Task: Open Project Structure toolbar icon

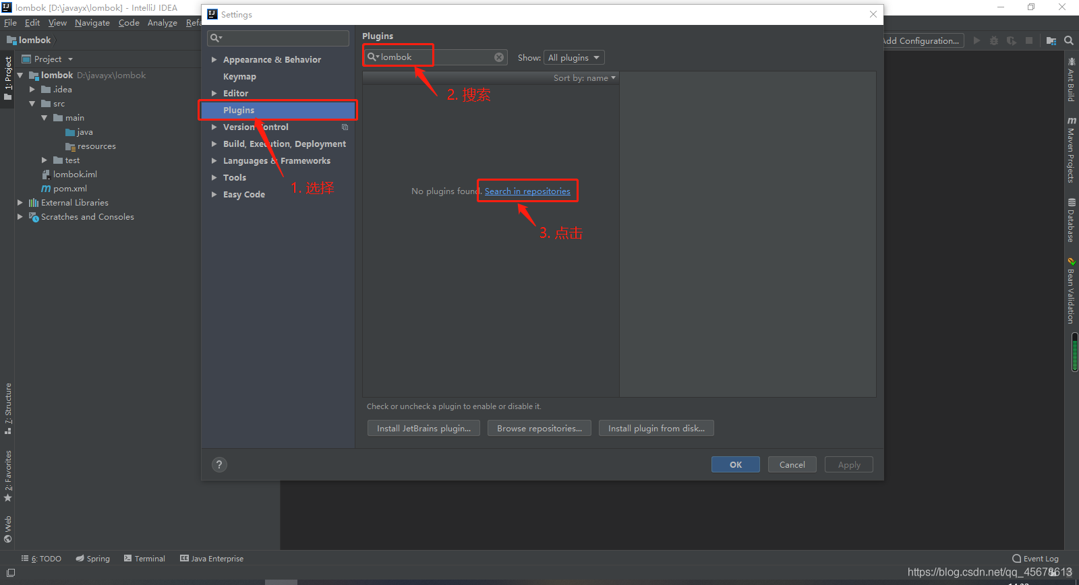Action: tap(1051, 40)
